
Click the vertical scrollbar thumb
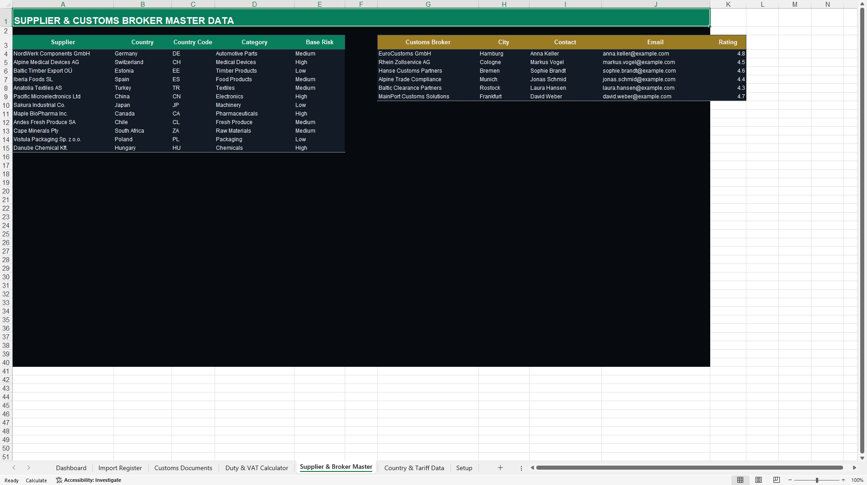tap(862, 230)
